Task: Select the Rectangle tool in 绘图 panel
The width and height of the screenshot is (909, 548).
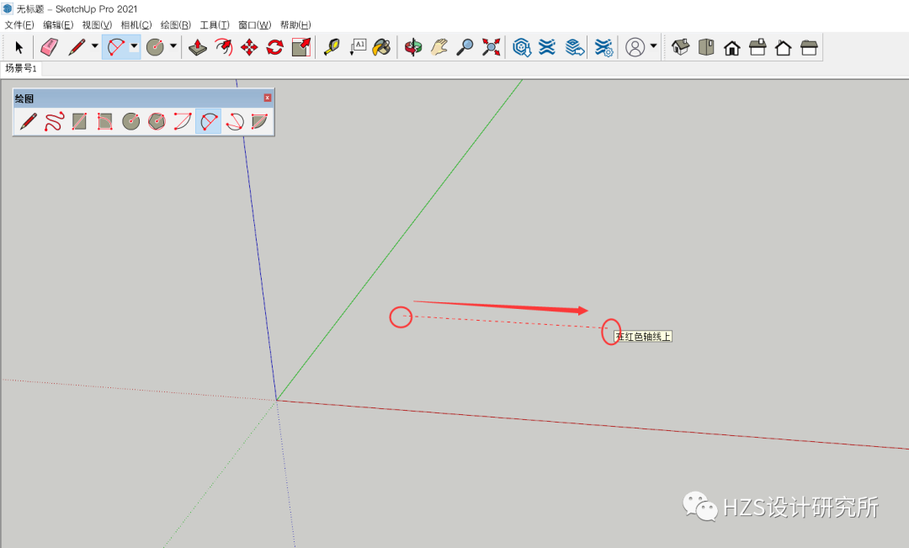Action: 79,121
